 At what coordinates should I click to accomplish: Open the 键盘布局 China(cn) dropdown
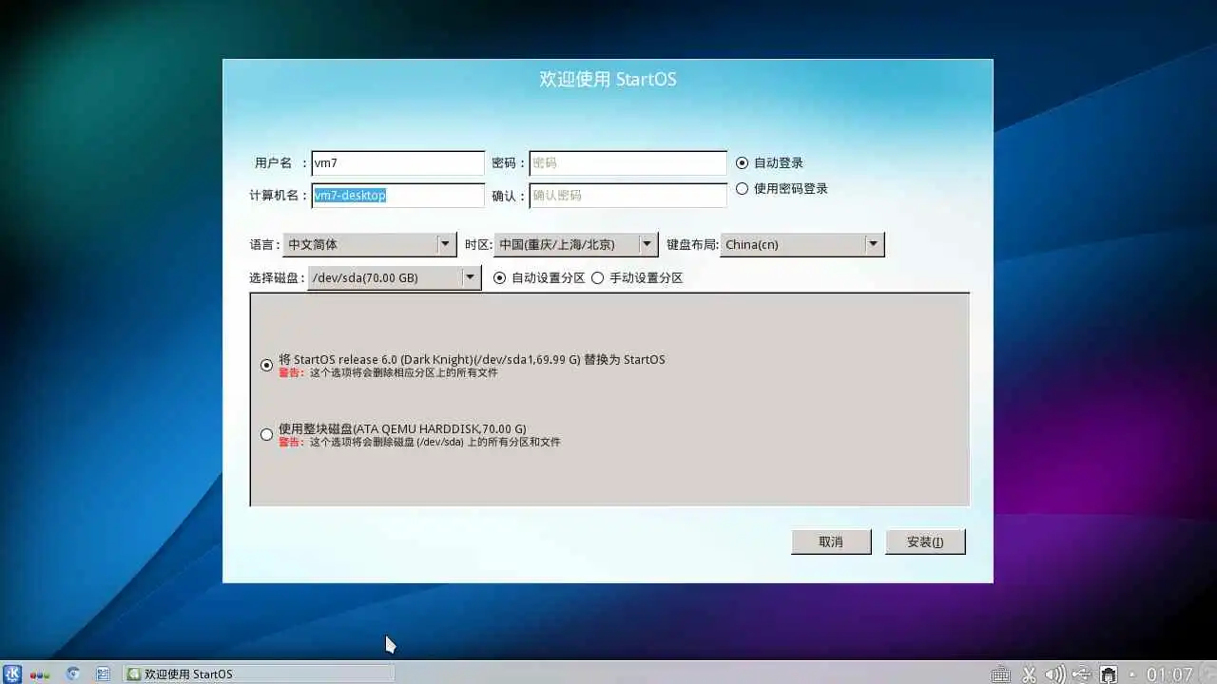pyautogui.click(x=802, y=244)
